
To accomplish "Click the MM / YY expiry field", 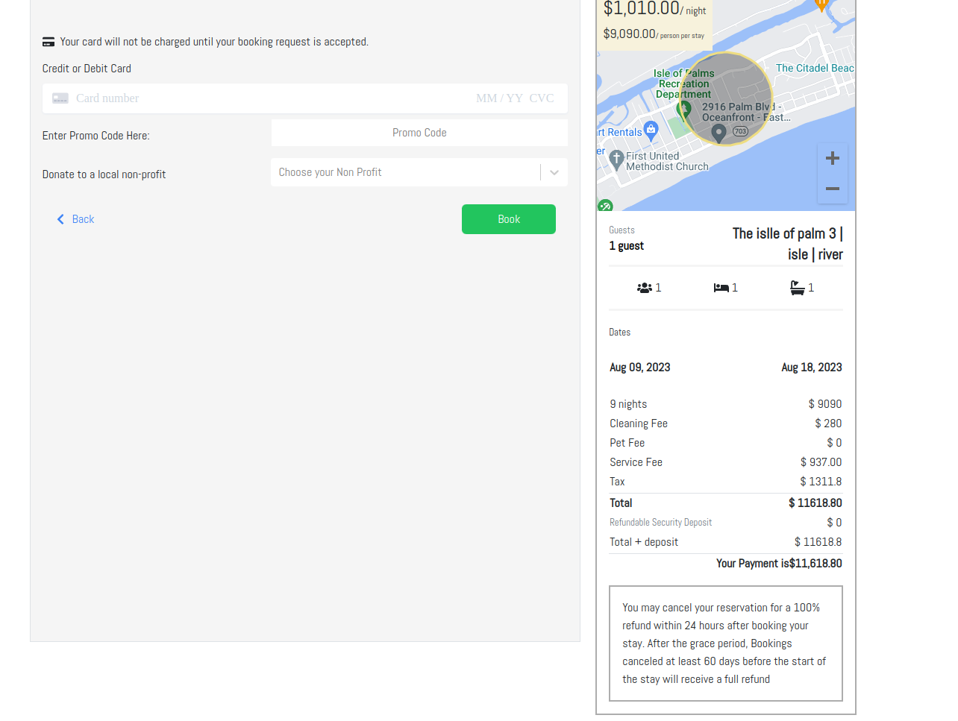I will 499,98.
